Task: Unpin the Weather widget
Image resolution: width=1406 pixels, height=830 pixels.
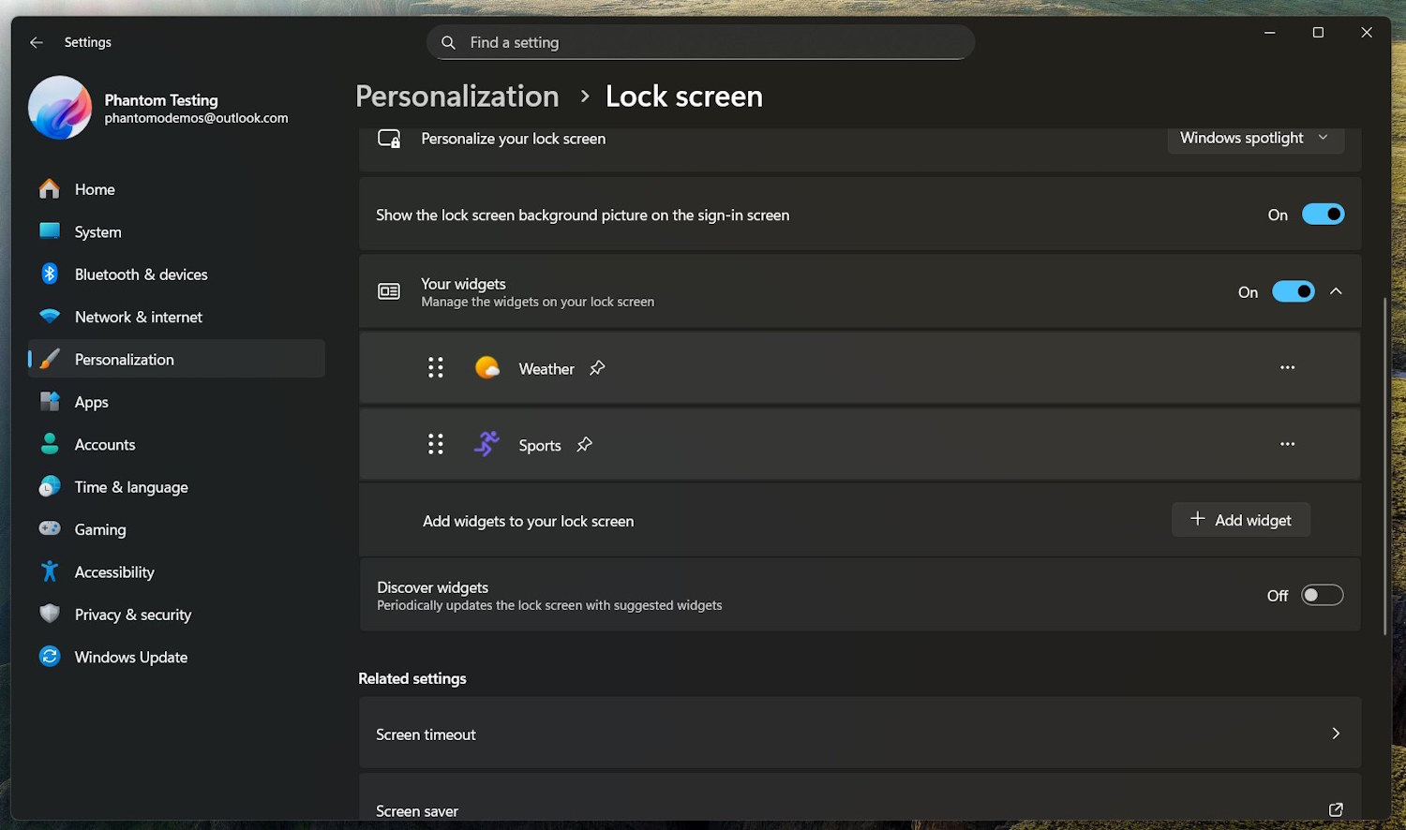Action: [x=597, y=368]
